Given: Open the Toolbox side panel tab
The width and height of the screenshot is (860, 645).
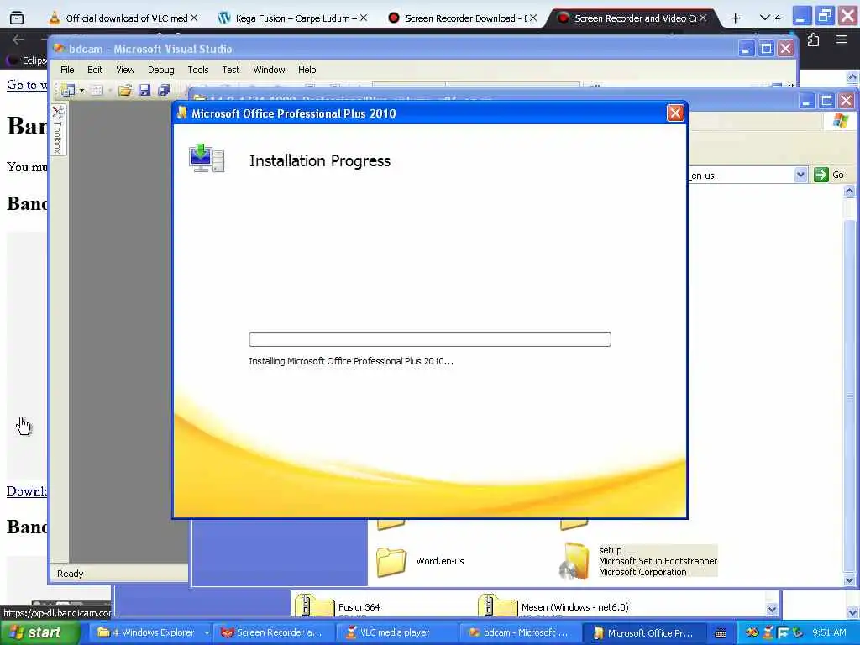Looking at the screenshot, I should 58,130.
